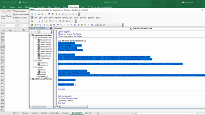Click code window horizontal scrollbar track

tap(74, 106)
